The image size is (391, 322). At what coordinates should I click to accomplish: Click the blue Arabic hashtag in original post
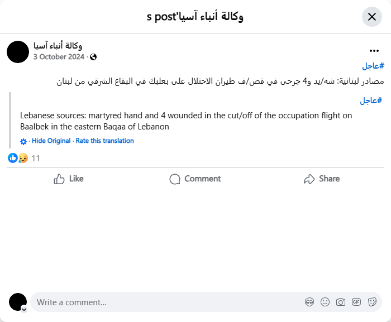371,66
